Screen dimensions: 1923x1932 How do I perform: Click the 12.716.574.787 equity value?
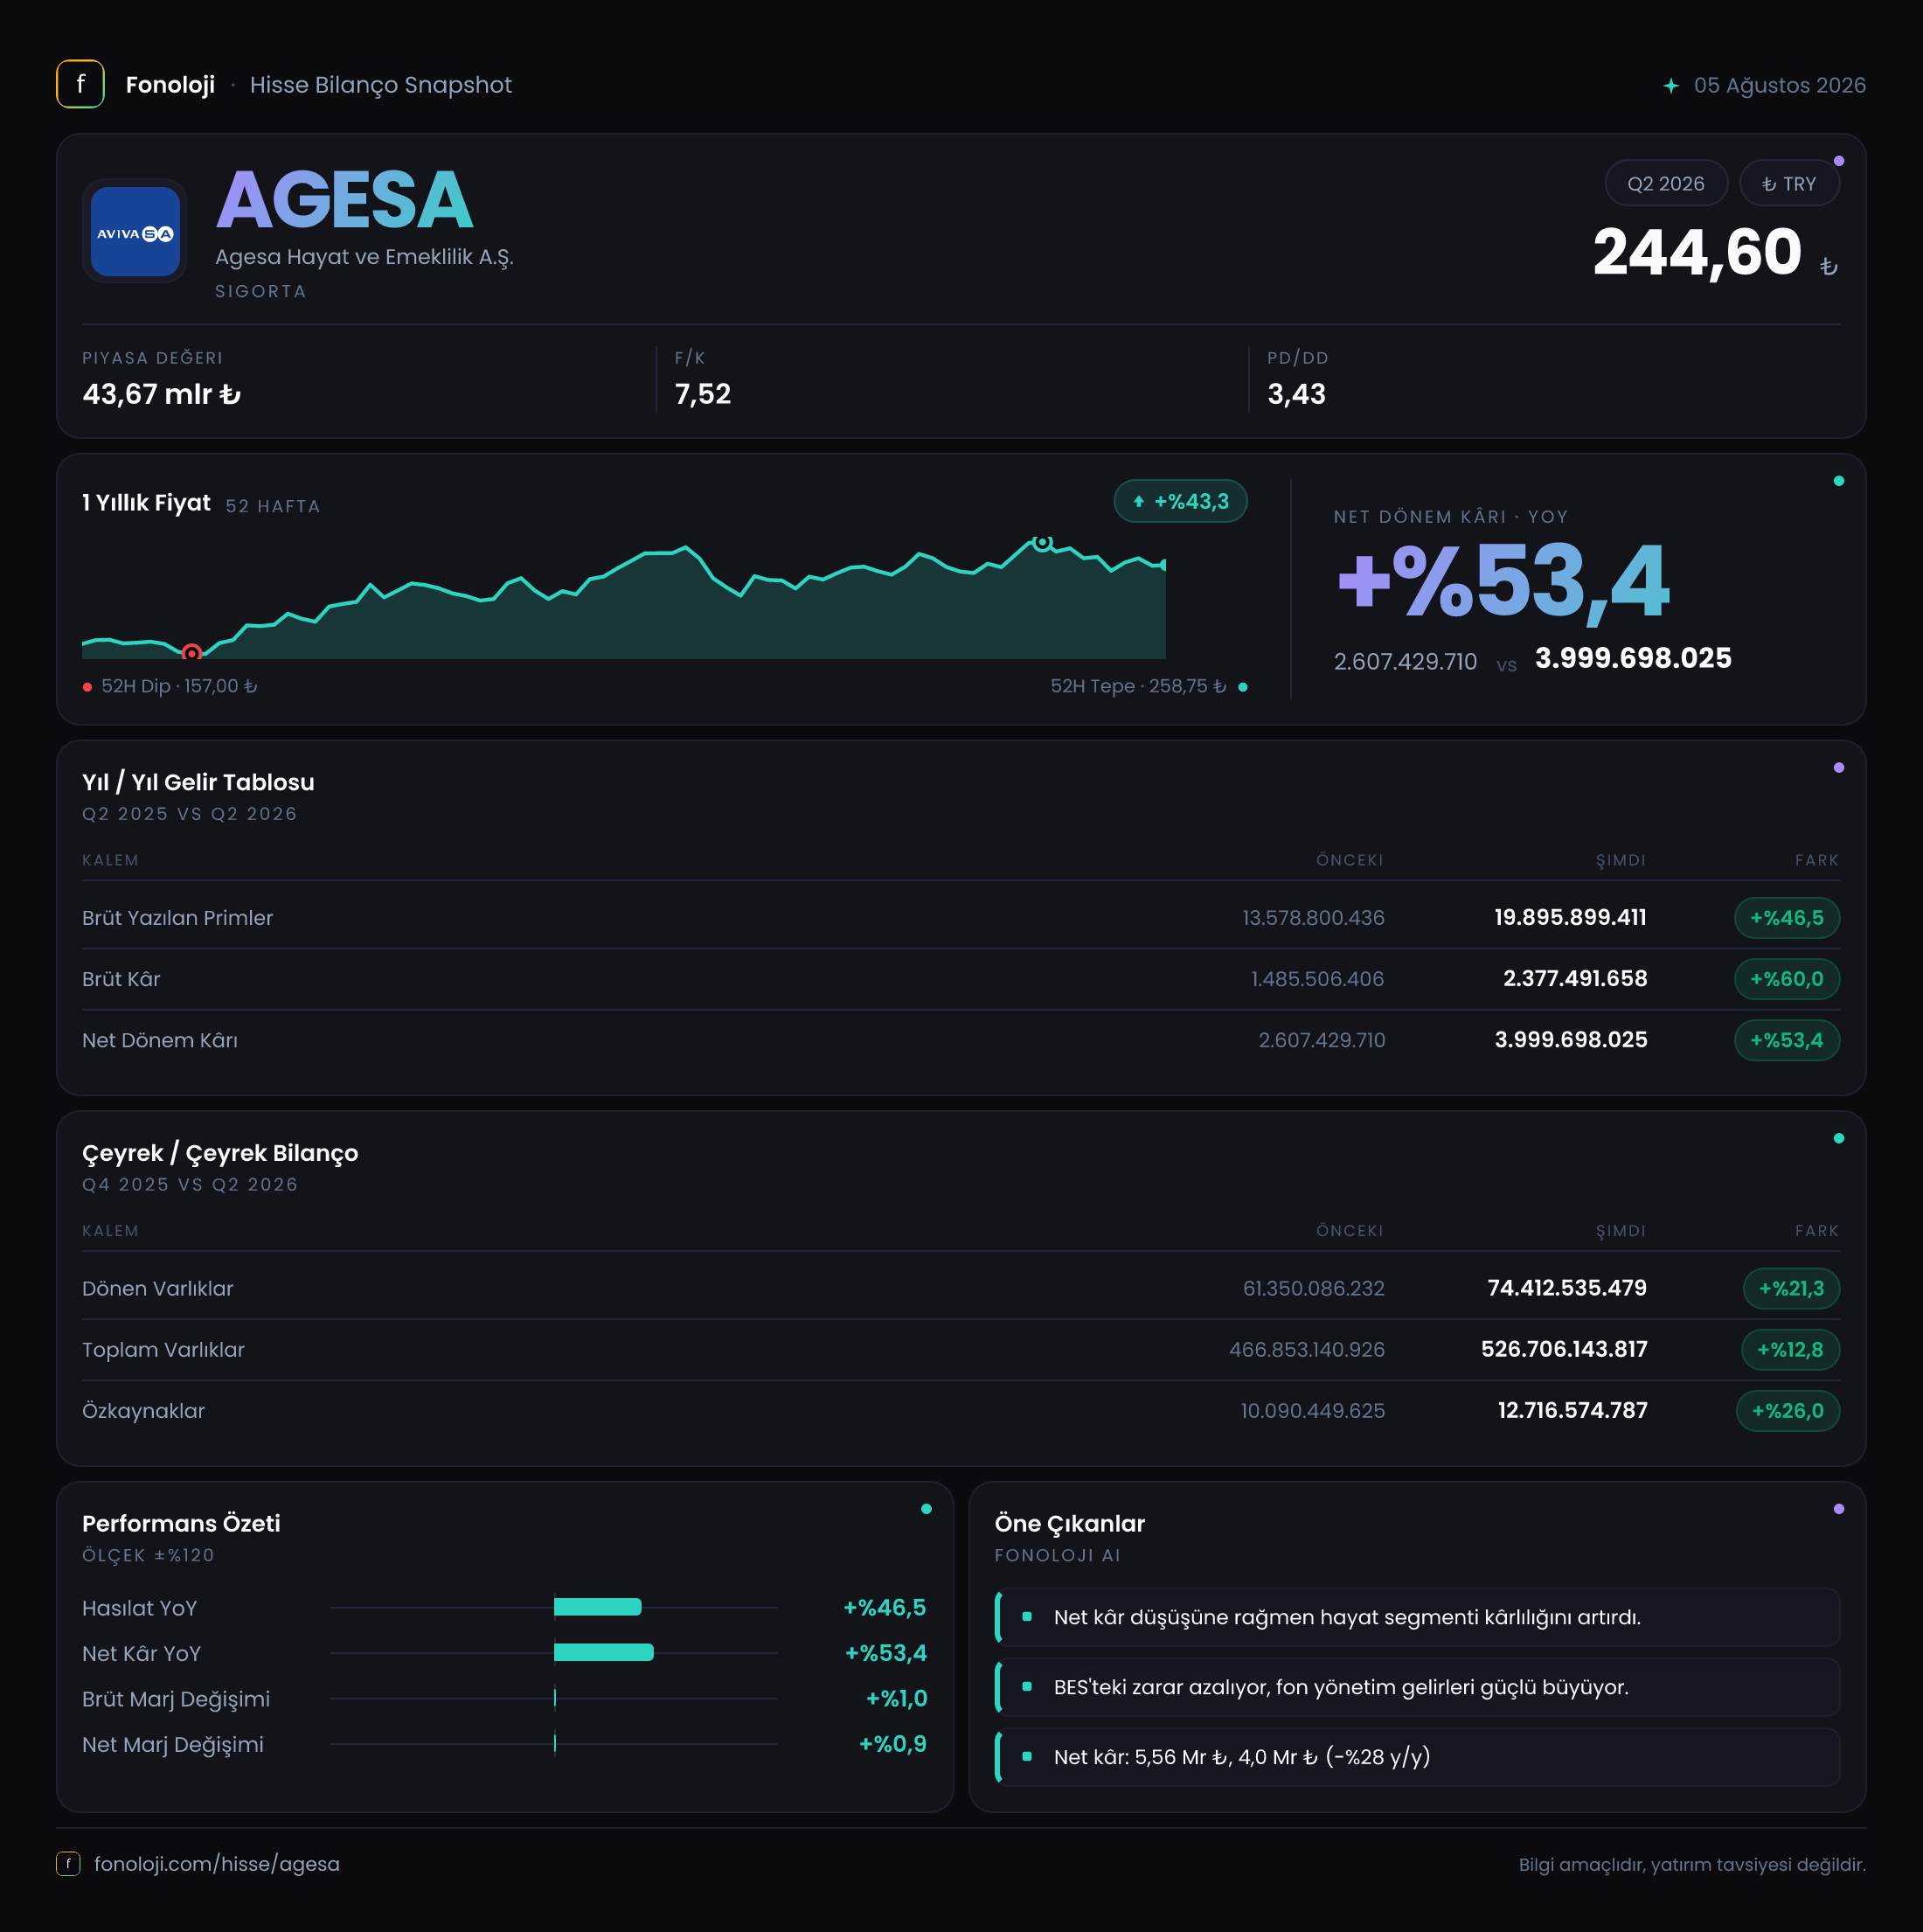[1572, 1410]
